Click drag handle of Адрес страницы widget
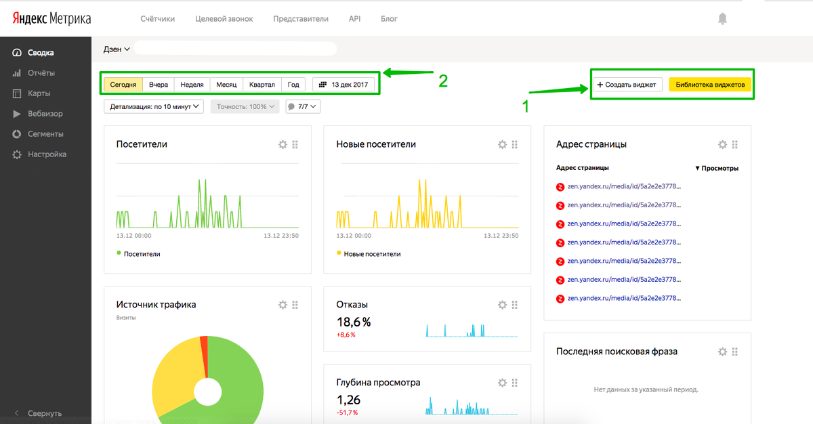The height and width of the screenshot is (424, 813). click(x=735, y=144)
